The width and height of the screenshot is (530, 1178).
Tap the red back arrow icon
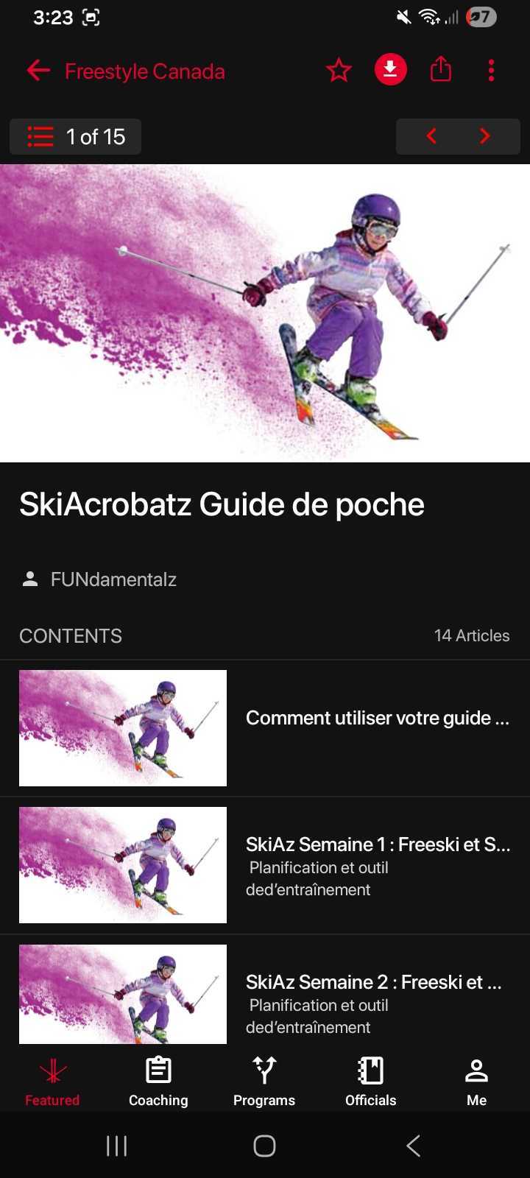pyautogui.click(x=38, y=71)
